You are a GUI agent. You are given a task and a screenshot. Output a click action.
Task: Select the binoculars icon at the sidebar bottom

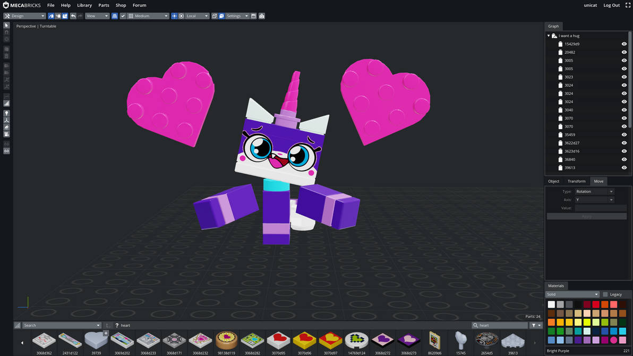(x=6, y=151)
